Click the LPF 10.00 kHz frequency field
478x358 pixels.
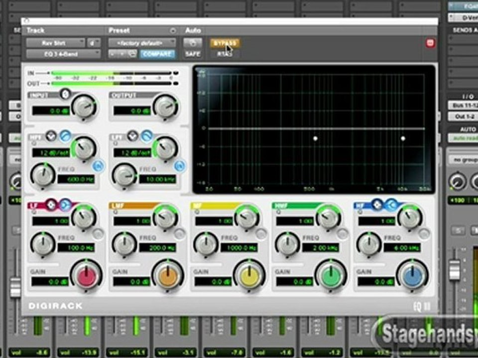pos(158,179)
